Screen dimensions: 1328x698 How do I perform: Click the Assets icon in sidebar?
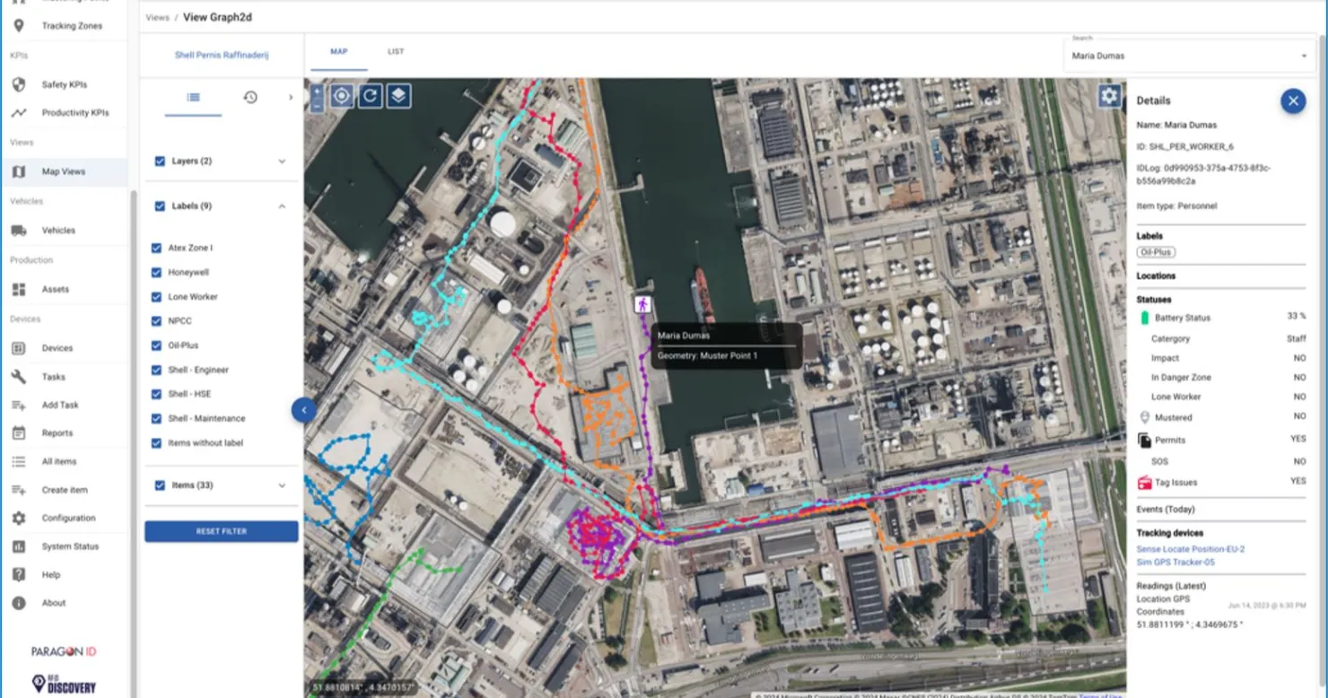coord(19,289)
